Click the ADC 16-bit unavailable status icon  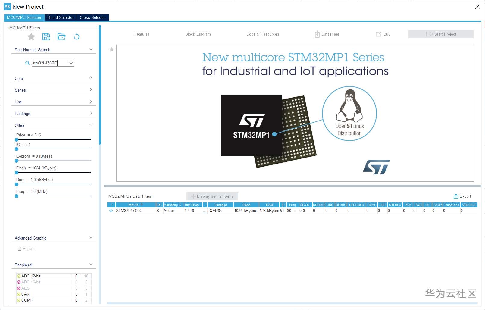pos(19,282)
